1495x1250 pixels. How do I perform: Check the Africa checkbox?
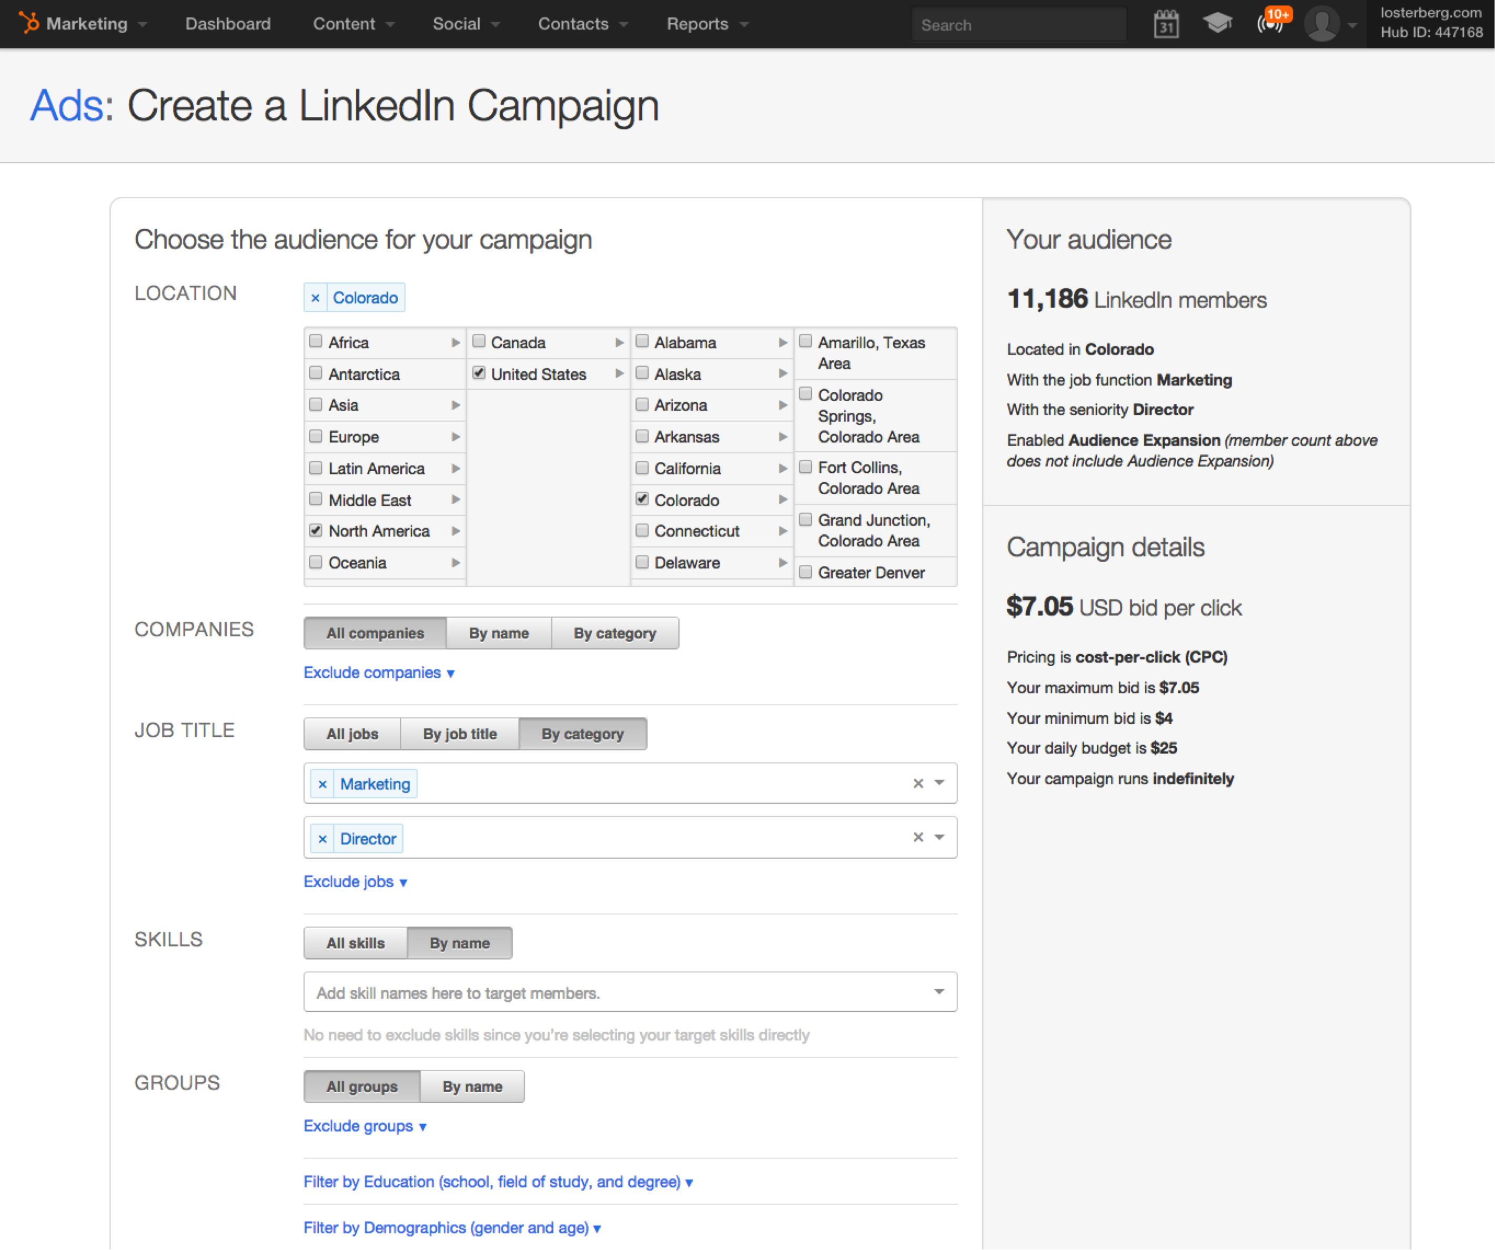(316, 341)
